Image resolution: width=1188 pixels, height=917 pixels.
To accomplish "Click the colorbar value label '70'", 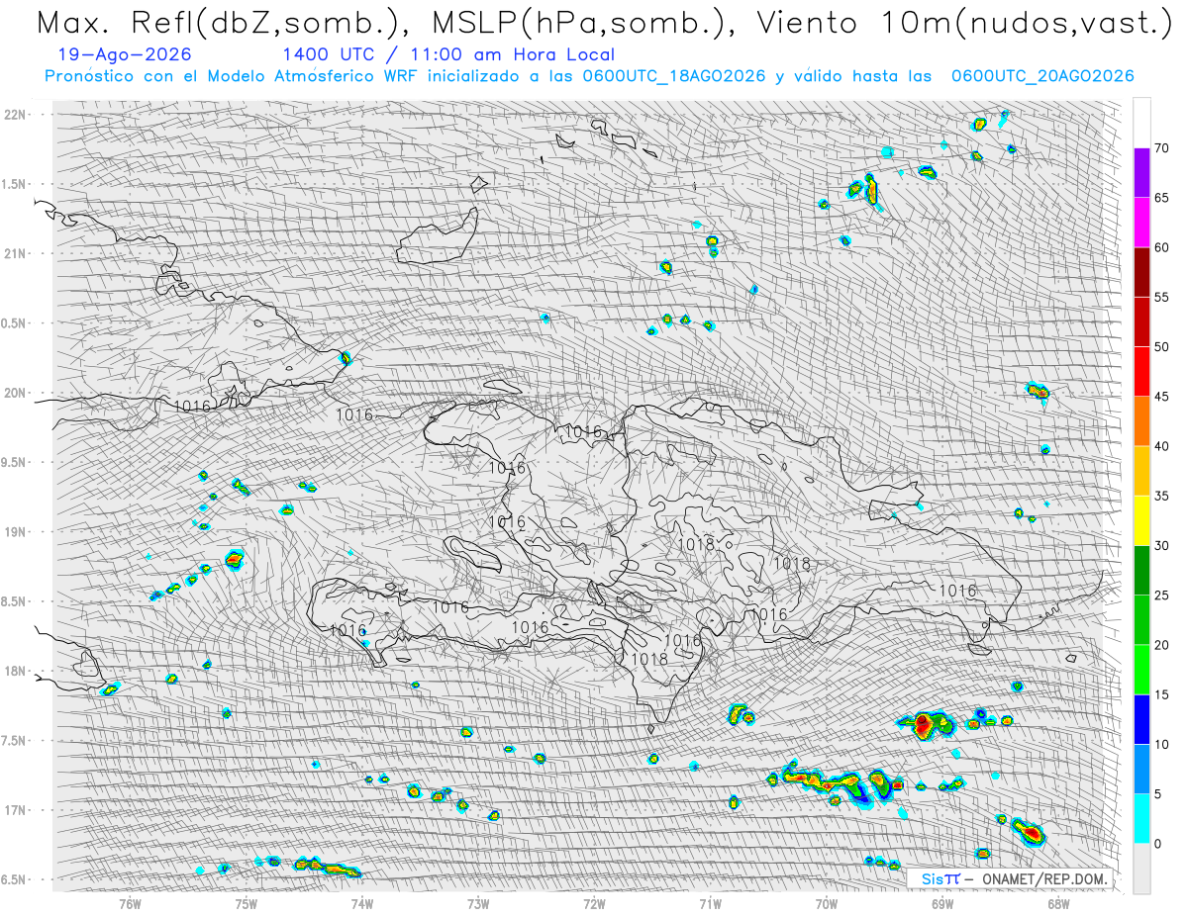I will (x=1161, y=148).
